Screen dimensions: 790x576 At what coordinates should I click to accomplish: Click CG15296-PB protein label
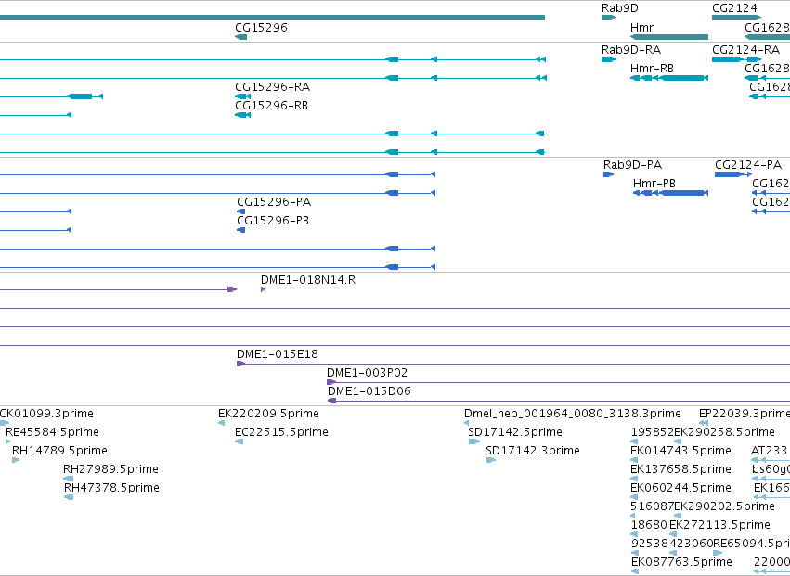click(273, 221)
